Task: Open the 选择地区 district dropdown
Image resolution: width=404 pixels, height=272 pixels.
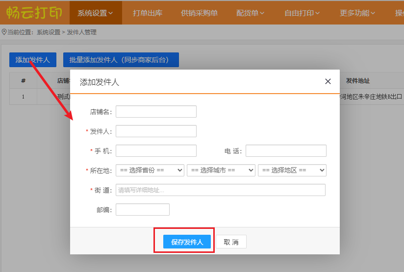Action: pyautogui.click(x=292, y=170)
